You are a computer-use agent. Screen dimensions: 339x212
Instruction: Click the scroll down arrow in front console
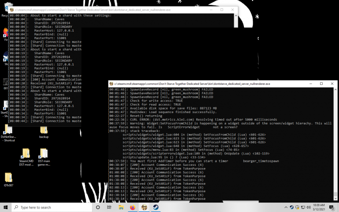pyautogui.click(x=335, y=199)
